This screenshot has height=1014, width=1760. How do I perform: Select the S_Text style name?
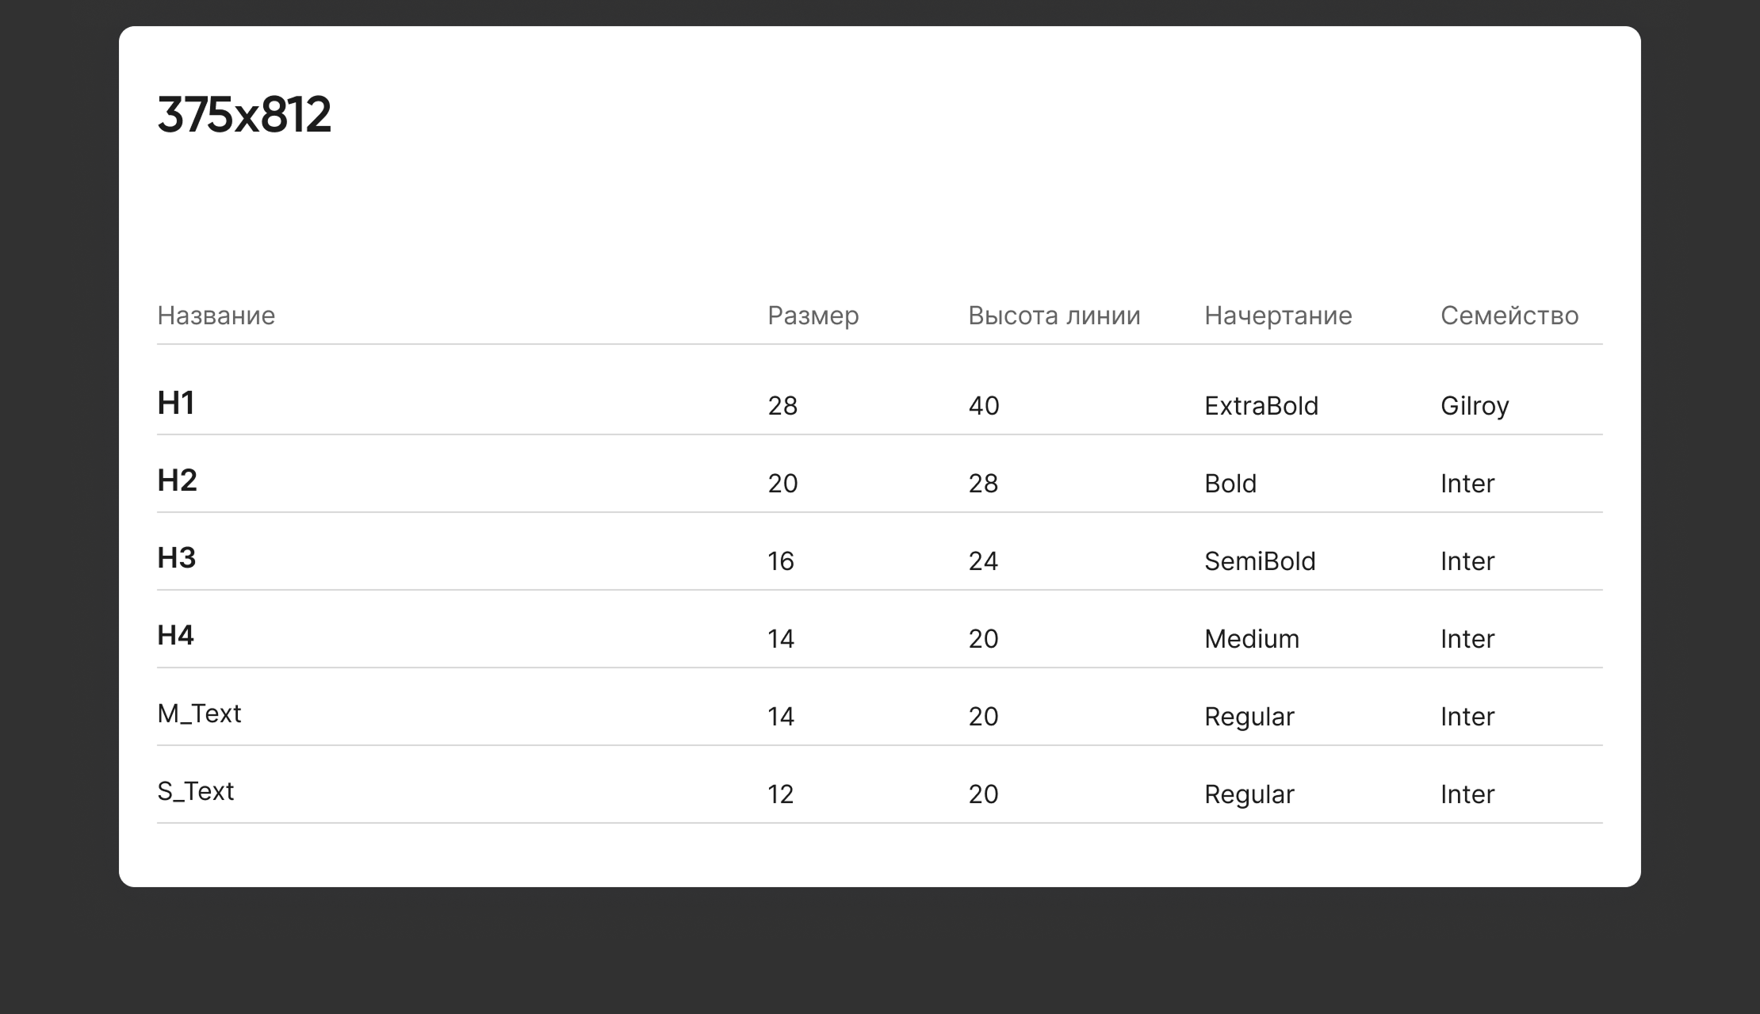click(x=195, y=791)
